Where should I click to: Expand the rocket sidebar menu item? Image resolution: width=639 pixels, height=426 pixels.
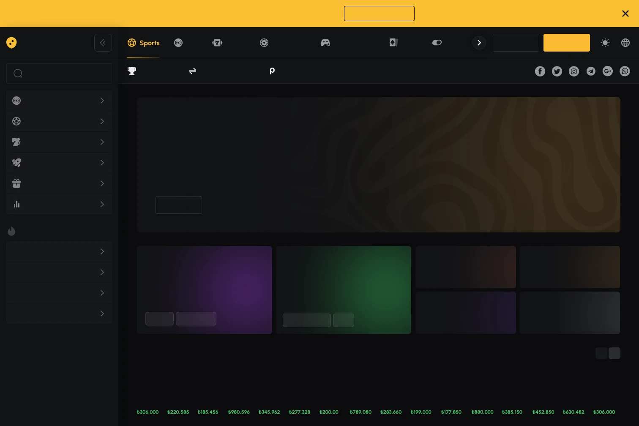(59, 163)
